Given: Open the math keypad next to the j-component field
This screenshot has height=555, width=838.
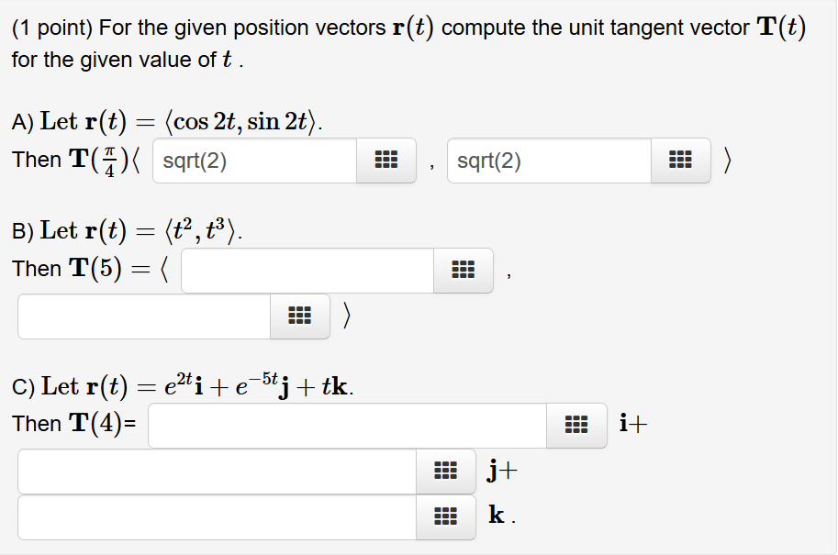Looking at the screenshot, I should click(446, 471).
